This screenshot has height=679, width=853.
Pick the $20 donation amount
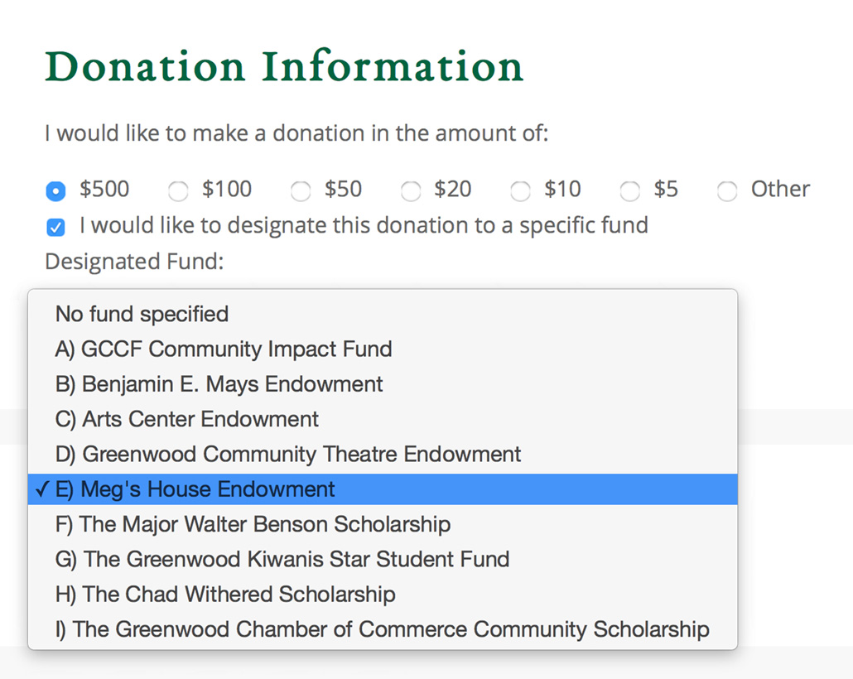[x=411, y=191]
